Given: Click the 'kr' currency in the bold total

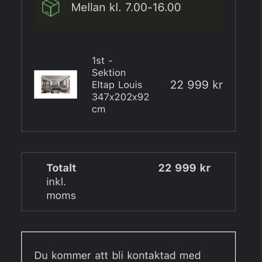Looking at the screenshot, I should pos(205,168).
